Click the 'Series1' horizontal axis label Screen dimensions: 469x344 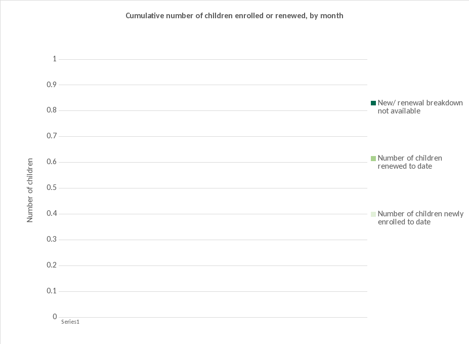pyautogui.click(x=70, y=322)
